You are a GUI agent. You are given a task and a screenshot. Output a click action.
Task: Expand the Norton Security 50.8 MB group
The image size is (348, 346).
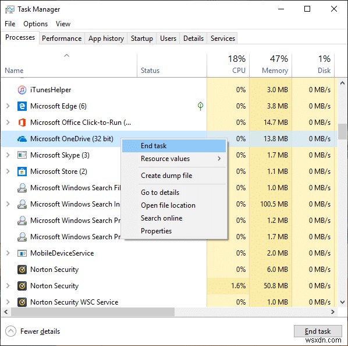point(8,286)
